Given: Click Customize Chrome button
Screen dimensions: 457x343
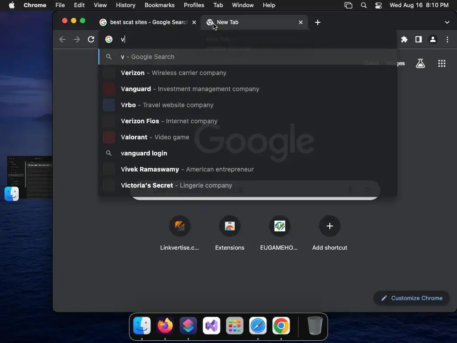Looking at the screenshot, I should point(412,298).
